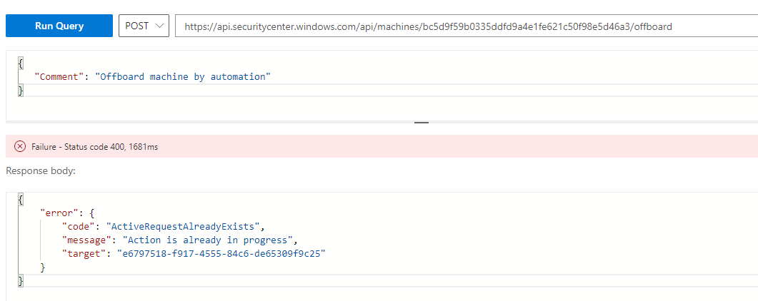Viewport: 758px width, 301px height.
Task: Click the final closing brace of response
Action: point(20,281)
